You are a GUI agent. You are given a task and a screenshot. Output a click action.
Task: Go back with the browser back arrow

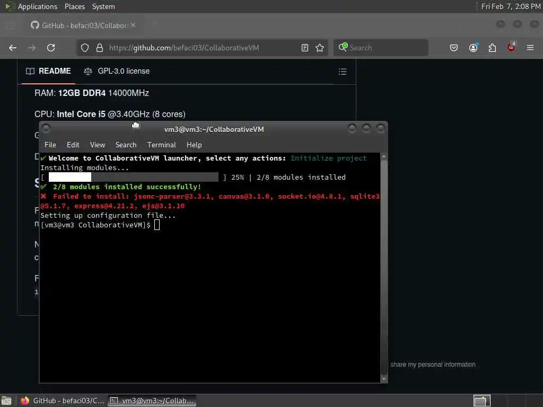[13, 48]
